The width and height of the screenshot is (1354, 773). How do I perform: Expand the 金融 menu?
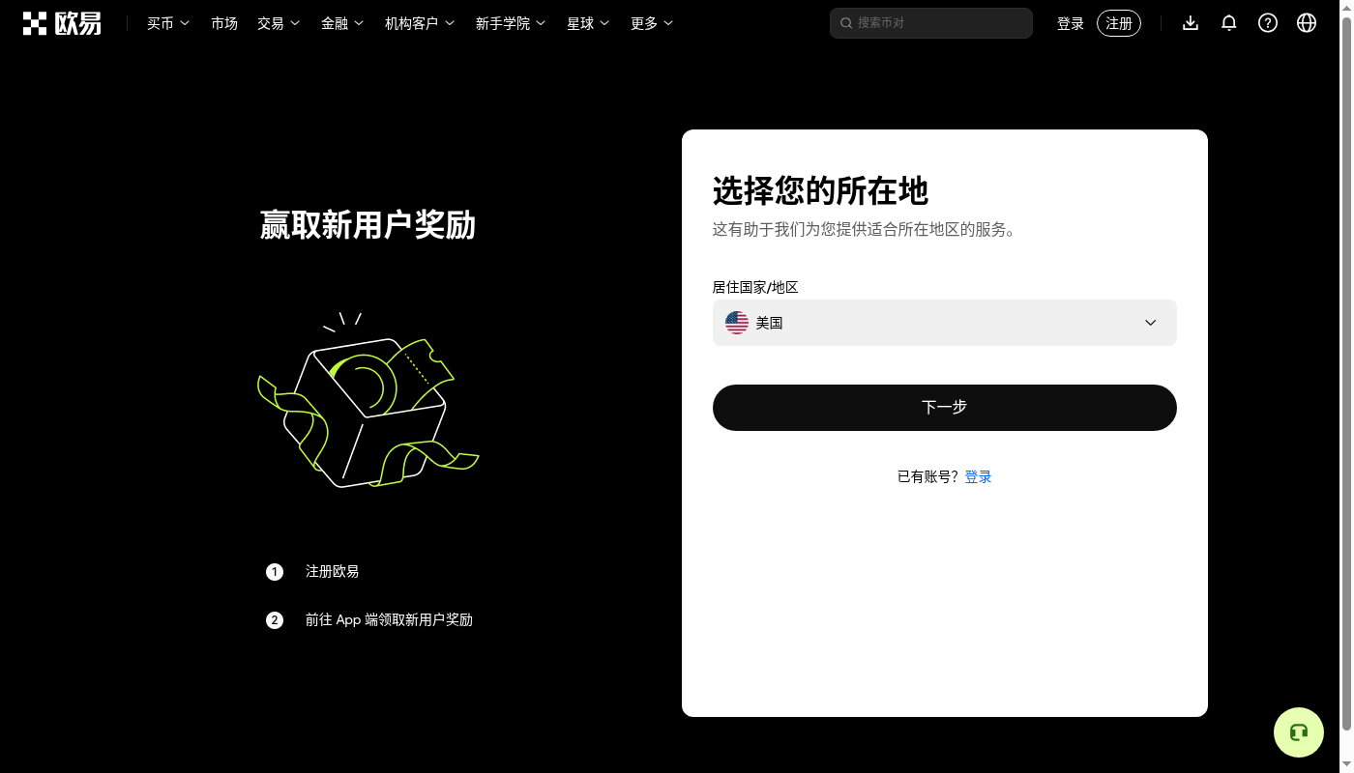pos(342,23)
